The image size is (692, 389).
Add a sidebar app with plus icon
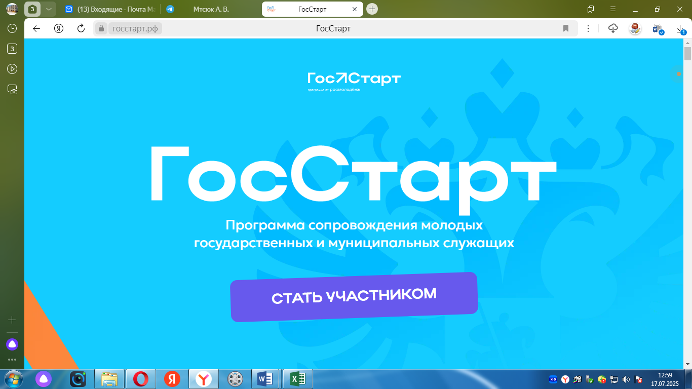(12, 320)
